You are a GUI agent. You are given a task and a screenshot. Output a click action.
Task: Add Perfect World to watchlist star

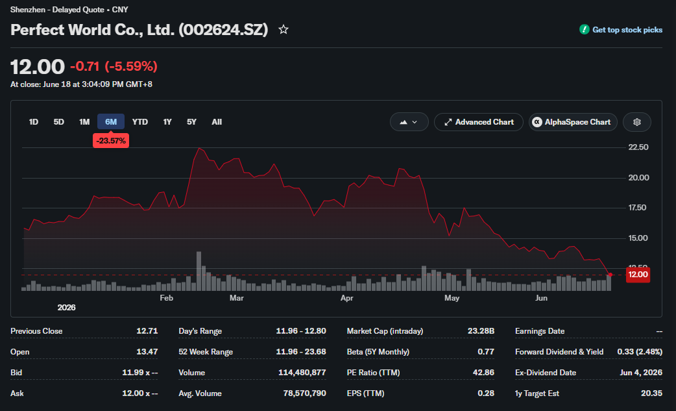tap(284, 30)
